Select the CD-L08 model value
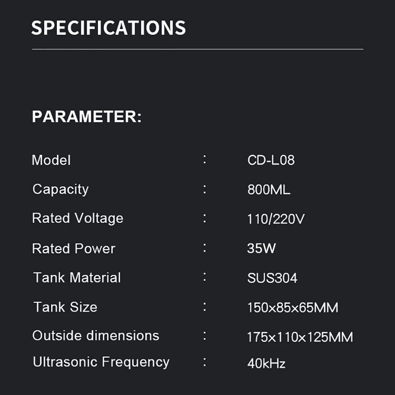The image size is (395, 395). click(271, 160)
